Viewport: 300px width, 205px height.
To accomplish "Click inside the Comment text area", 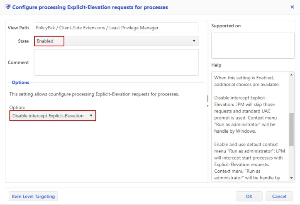I will pyautogui.click(x=116, y=62).
